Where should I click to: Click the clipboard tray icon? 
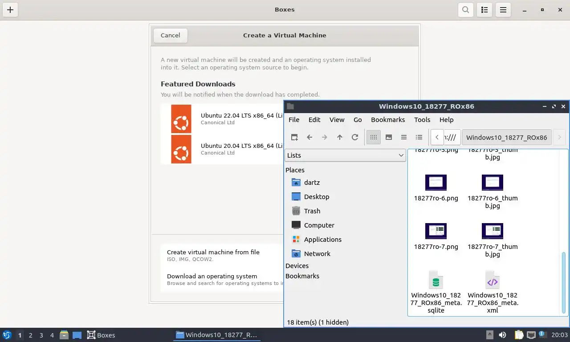(x=519, y=335)
